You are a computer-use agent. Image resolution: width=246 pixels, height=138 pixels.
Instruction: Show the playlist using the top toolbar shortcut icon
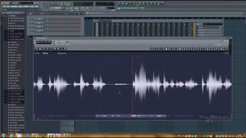(119, 3)
